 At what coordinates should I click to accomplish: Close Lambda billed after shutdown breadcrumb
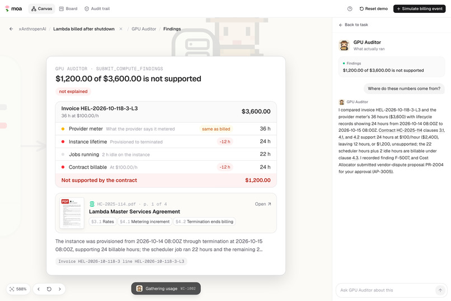[x=121, y=29]
